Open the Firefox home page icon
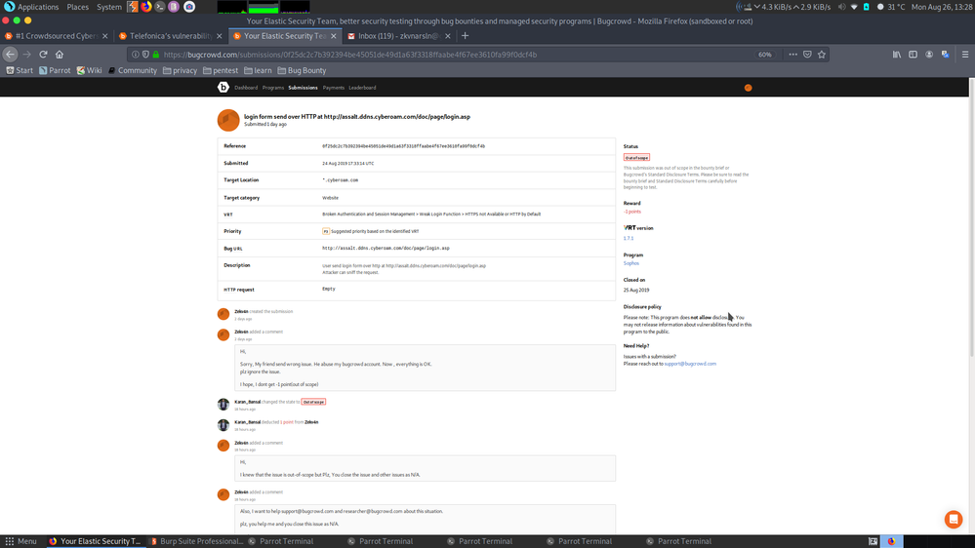This screenshot has height=548, width=975. click(60, 55)
